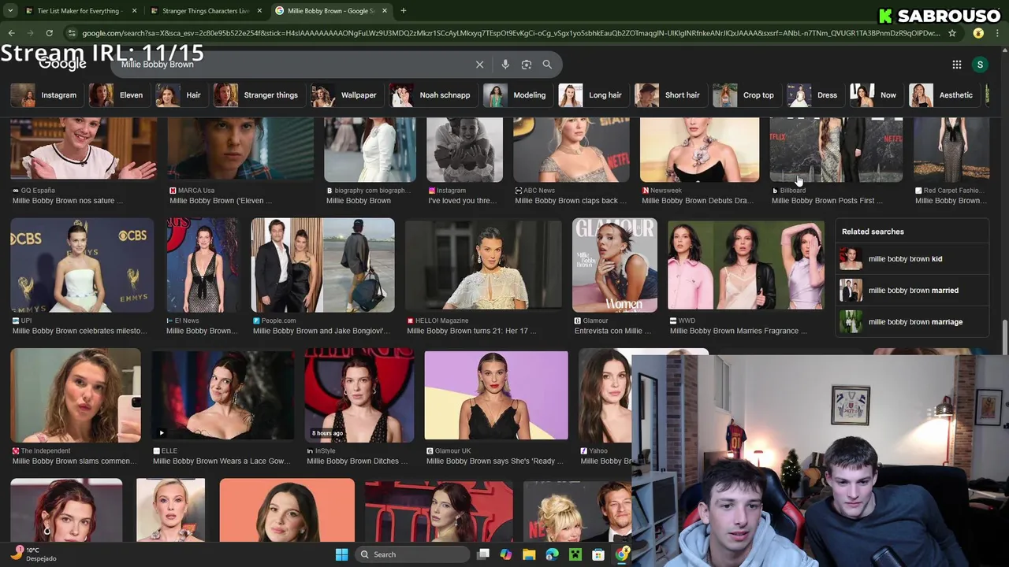This screenshot has height=567, width=1009.
Task: Launch Minecraft from the taskbar
Action: pos(575,554)
